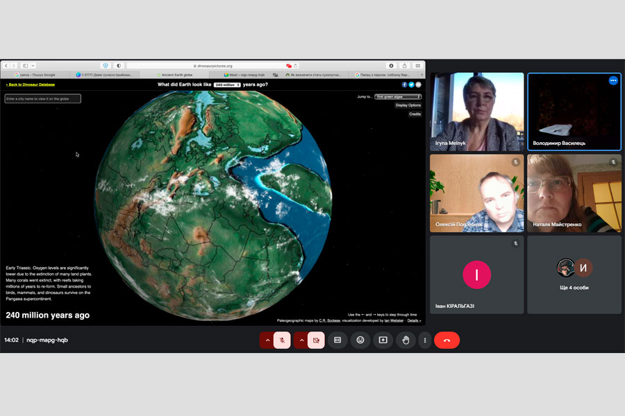Hang up with red leave call button
The width and height of the screenshot is (625, 416).
click(x=447, y=340)
